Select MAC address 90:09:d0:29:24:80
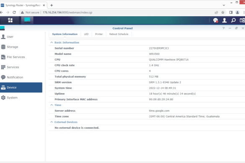245x163 pixels. 161,99
